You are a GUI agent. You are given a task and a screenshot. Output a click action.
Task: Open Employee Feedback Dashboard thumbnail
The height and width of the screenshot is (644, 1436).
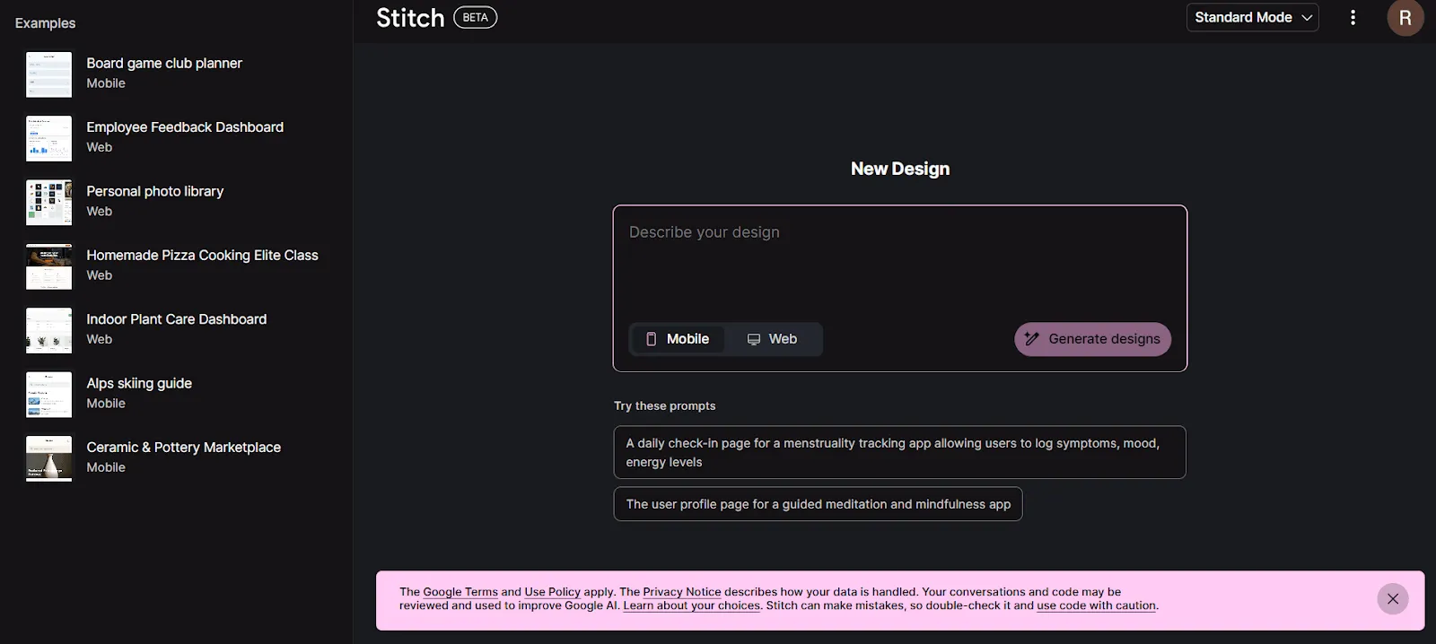[x=48, y=138]
